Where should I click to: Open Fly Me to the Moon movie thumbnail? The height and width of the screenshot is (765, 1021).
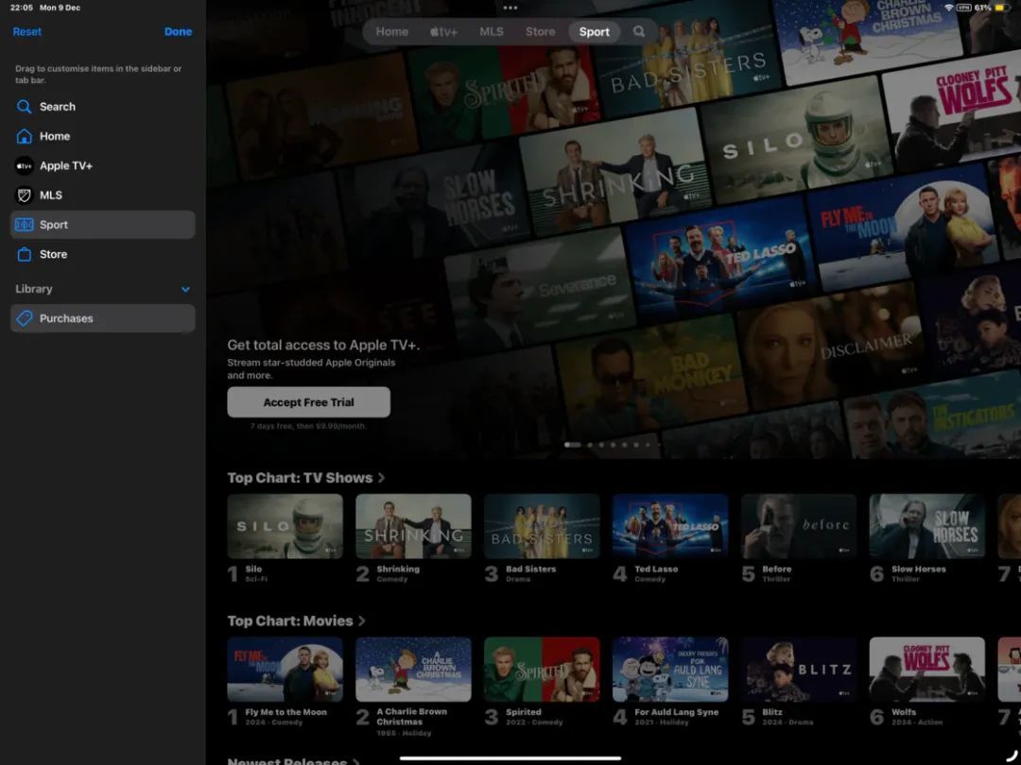pos(286,670)
